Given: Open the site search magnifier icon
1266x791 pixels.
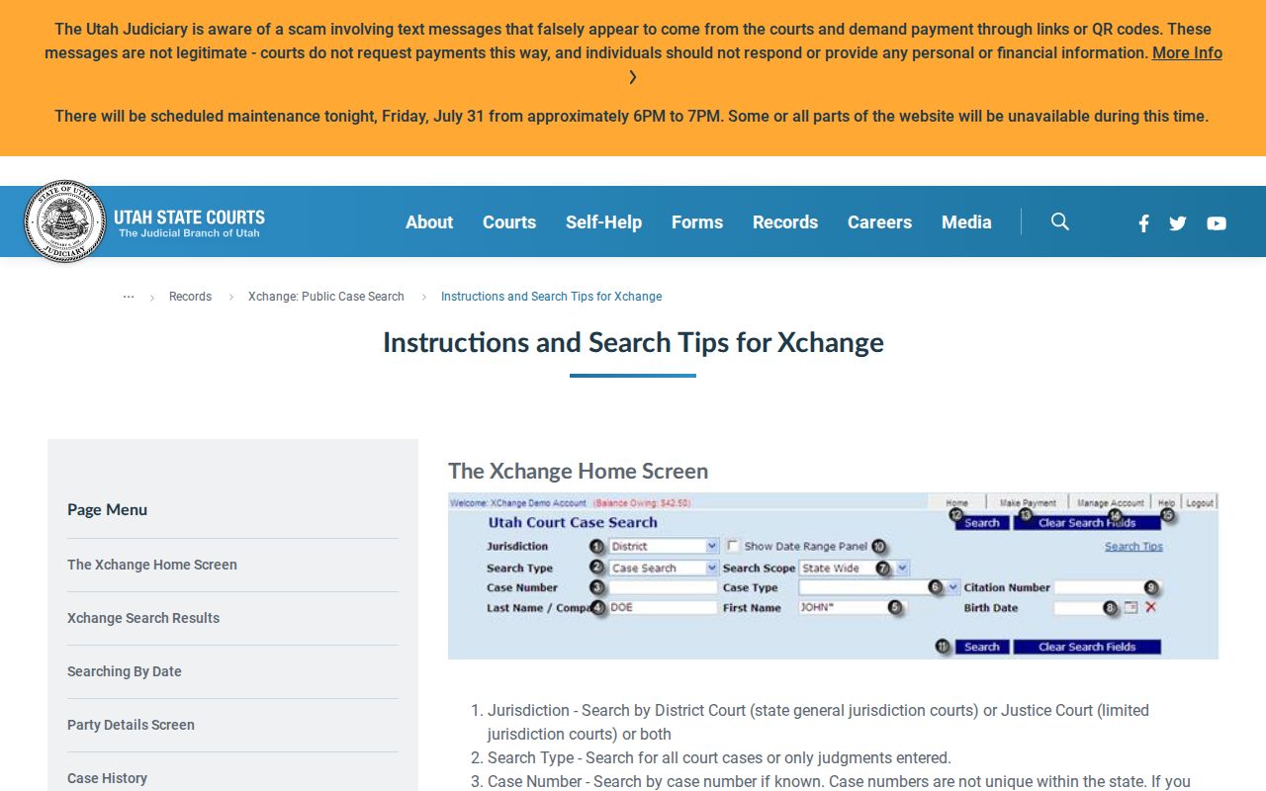Looking at the screenshot, I should click(x=1060, y=221).
